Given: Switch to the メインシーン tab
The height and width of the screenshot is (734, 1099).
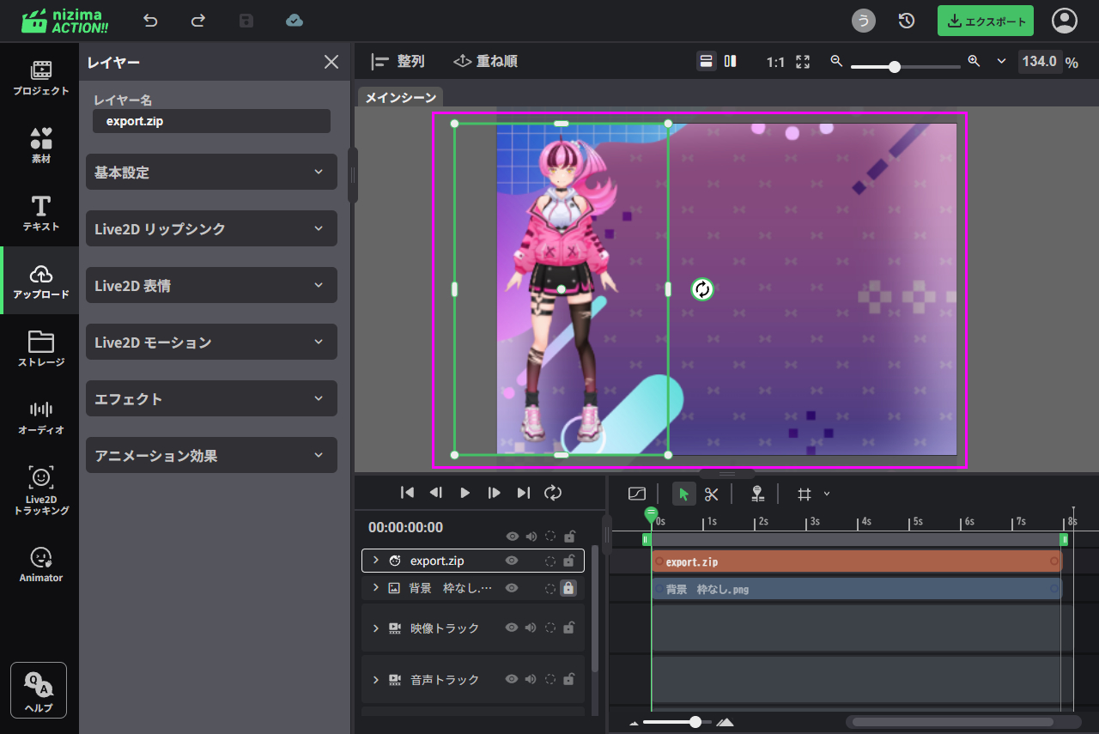Looking at the screenshot, I should click(400, 98).
